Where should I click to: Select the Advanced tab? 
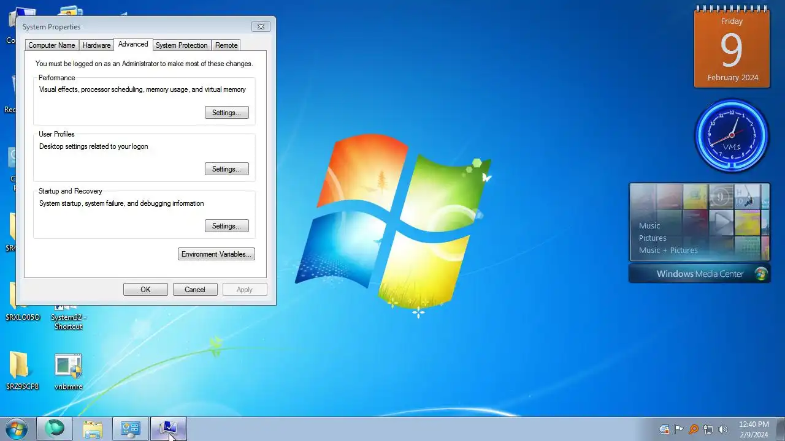point(133,44)
